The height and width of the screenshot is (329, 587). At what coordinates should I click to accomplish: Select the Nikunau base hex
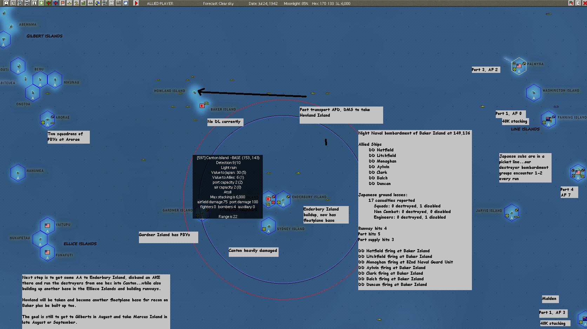point(55,80)
